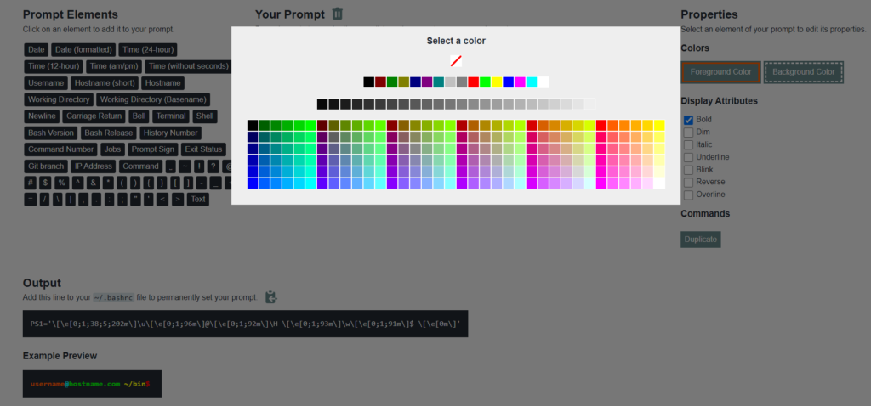This screenshot has height=406, width=871.
Task: Choose silver in the basic 16-color row
Action: pos(451,82)
